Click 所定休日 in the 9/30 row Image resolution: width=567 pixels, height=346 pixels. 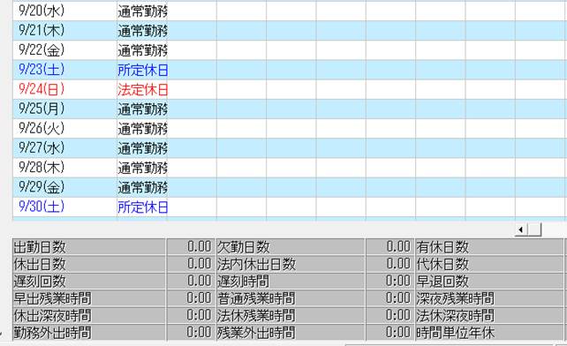[x=142, y=207]
